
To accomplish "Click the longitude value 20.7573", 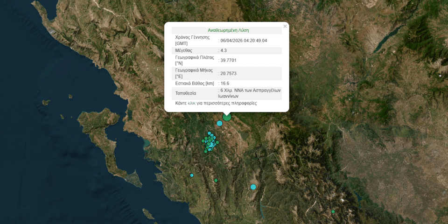I will 230,73.
